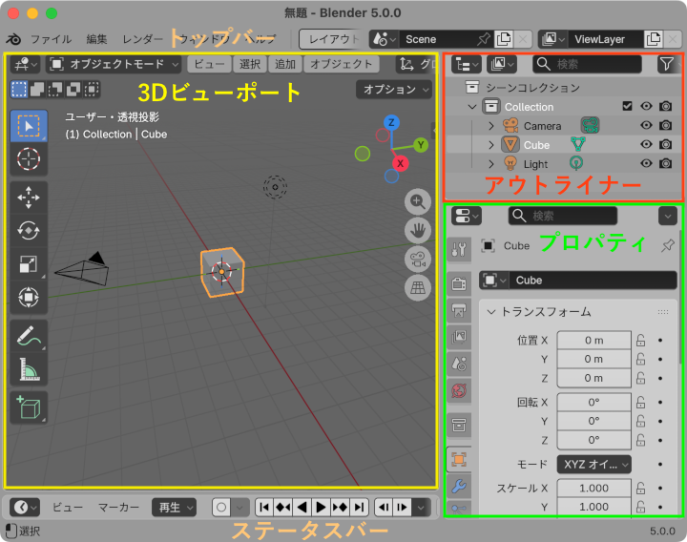Click the 位置 X value field

[593, 340]
